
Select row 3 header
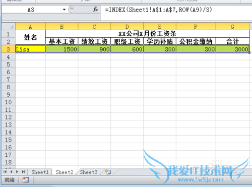click(9, 49)
